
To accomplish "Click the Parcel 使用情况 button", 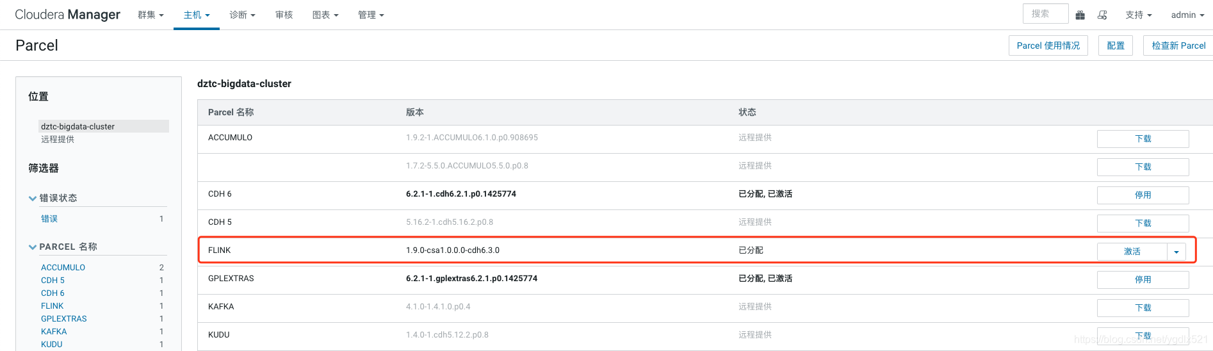I will click(1048, 45).
